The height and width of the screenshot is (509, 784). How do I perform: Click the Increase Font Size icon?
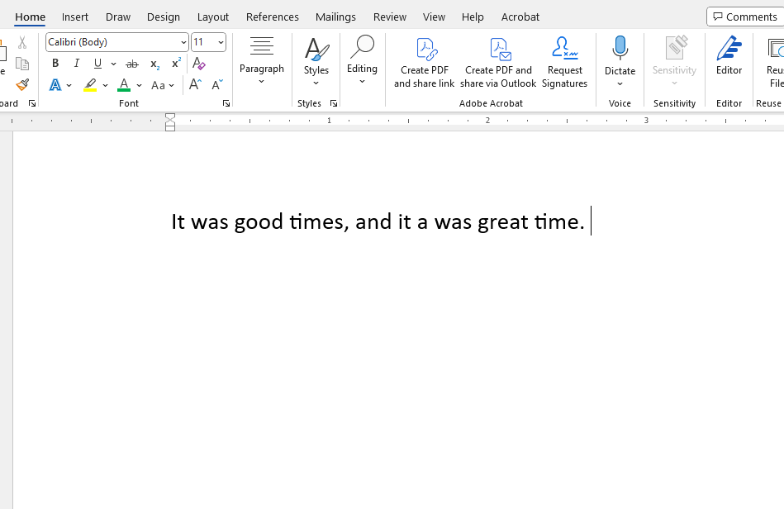[195, 85]
